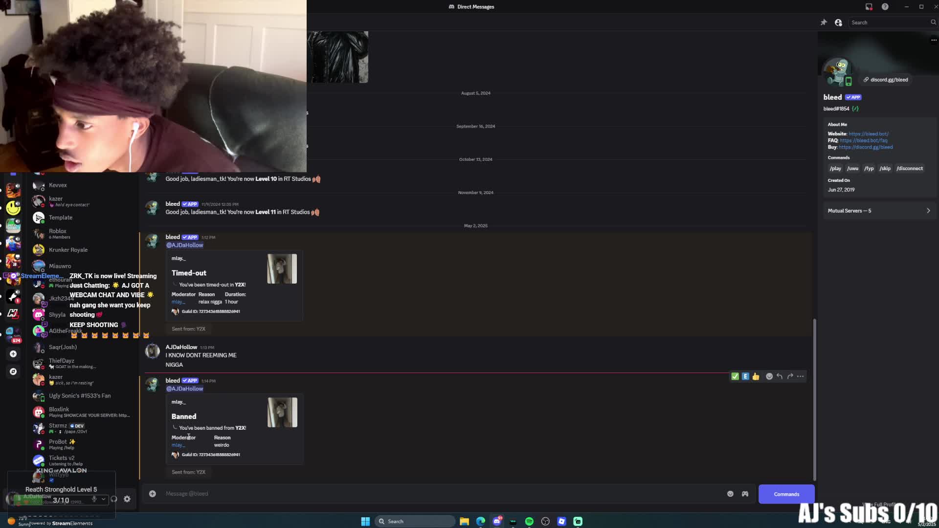Open the Windows Start menu
The width and height of the screenshot is (939, 528).
pos(365,522)
